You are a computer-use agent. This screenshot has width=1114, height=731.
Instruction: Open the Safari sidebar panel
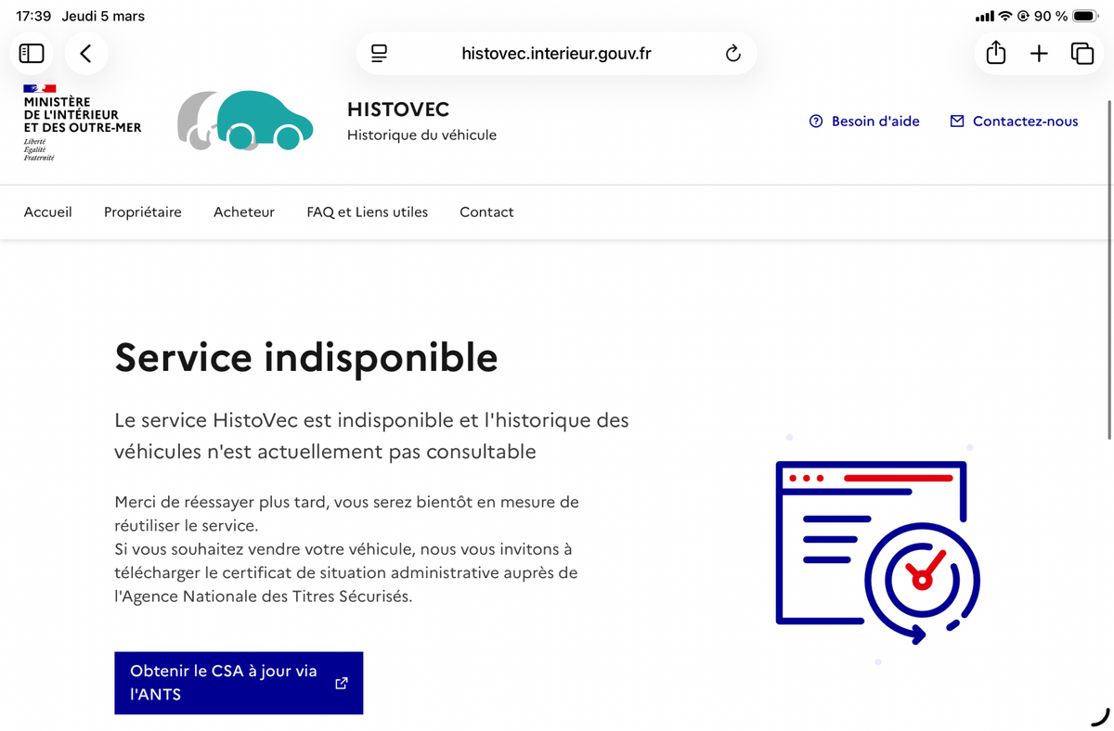pos(32,54)
